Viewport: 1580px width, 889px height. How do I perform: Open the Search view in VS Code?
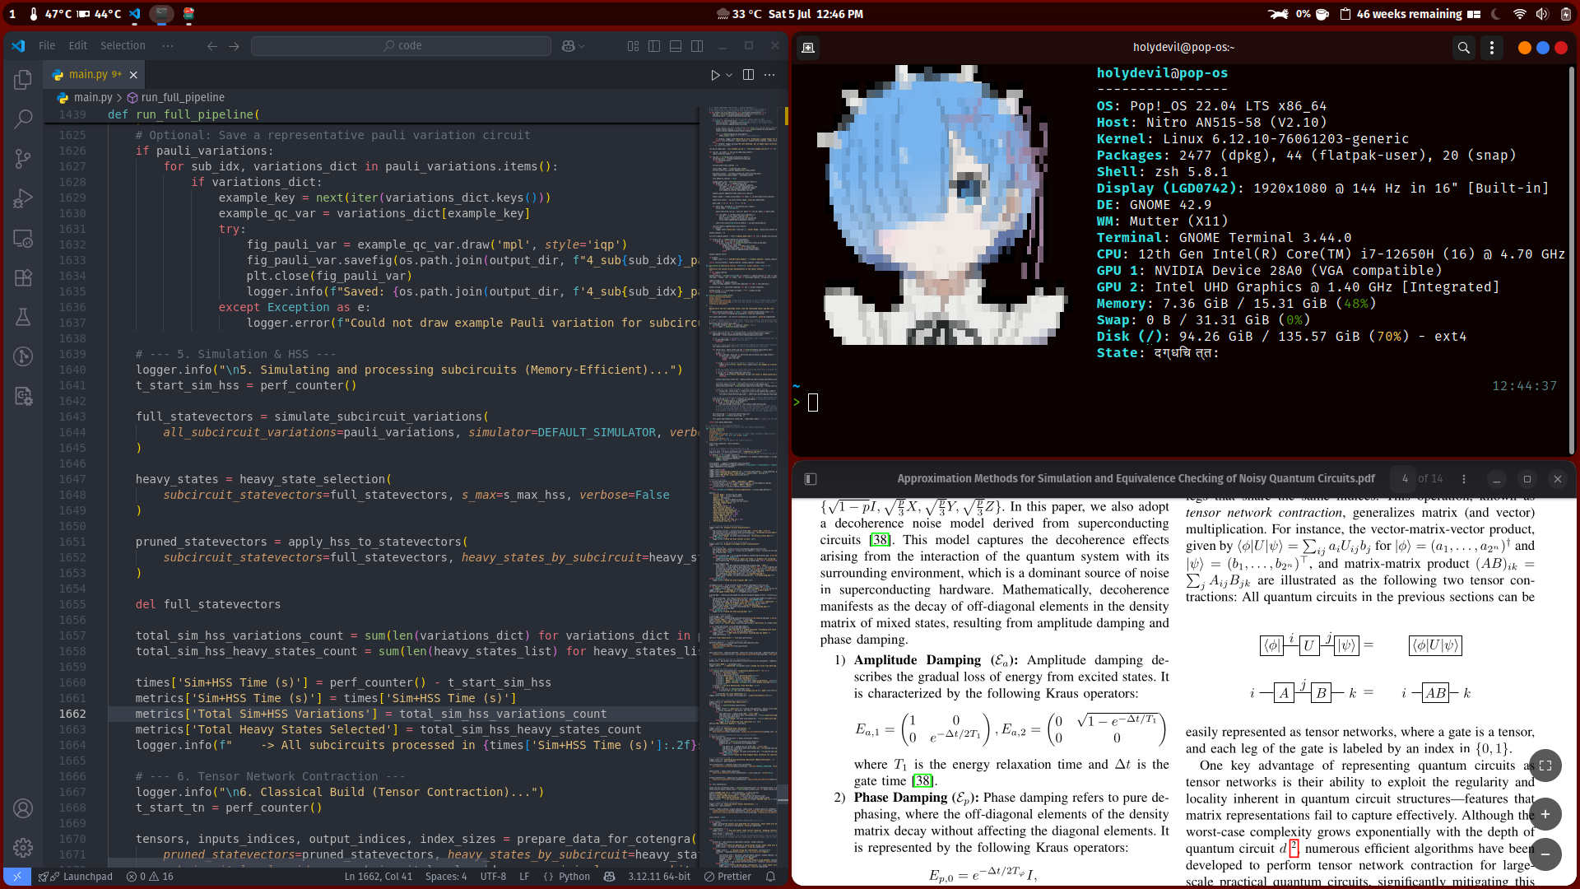[23, 119]
